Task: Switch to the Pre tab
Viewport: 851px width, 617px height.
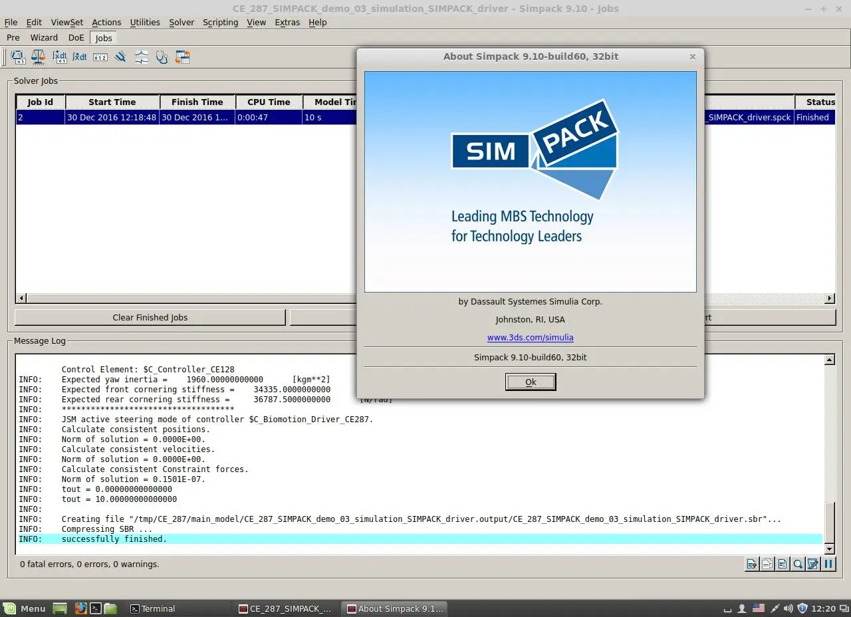Action: point(13,38)
